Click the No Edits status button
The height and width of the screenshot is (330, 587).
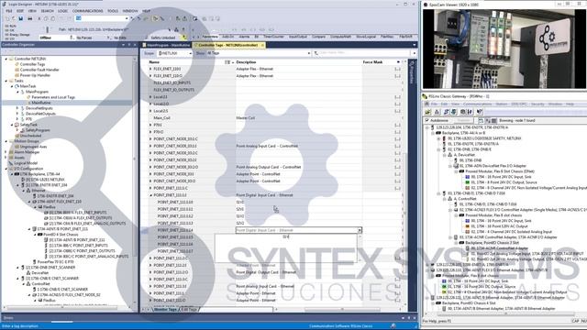pos(120,38)
